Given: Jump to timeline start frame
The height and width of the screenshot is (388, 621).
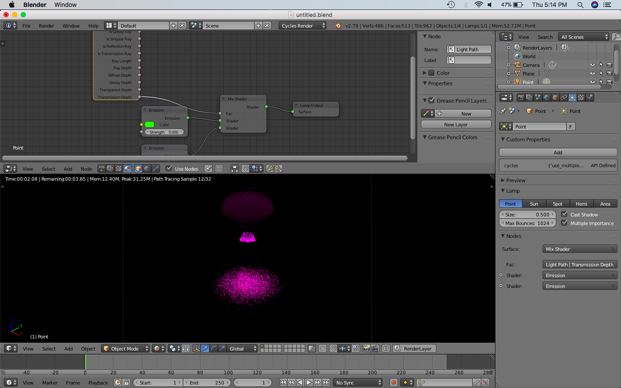Looking at the screenshot, I should 283,382.
